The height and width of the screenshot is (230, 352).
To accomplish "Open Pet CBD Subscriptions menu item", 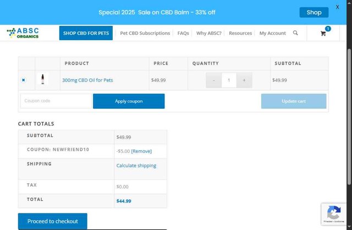I will coord(145,33).
